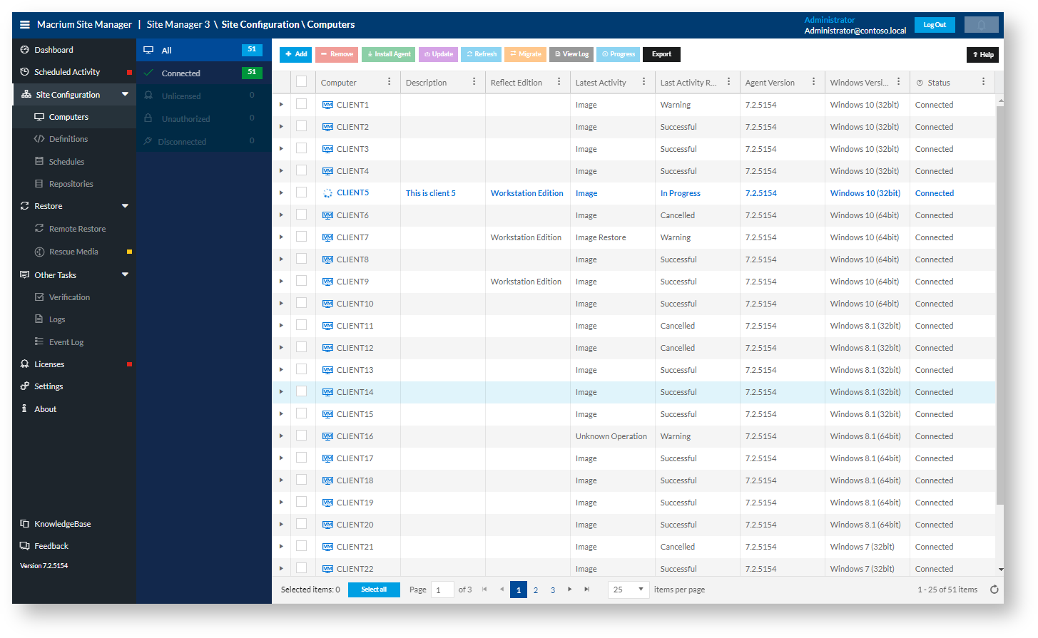This screenshot has height=638, width=1038.
Task: Click the KnowledgeBase icon
Action: tap(25, 524)
